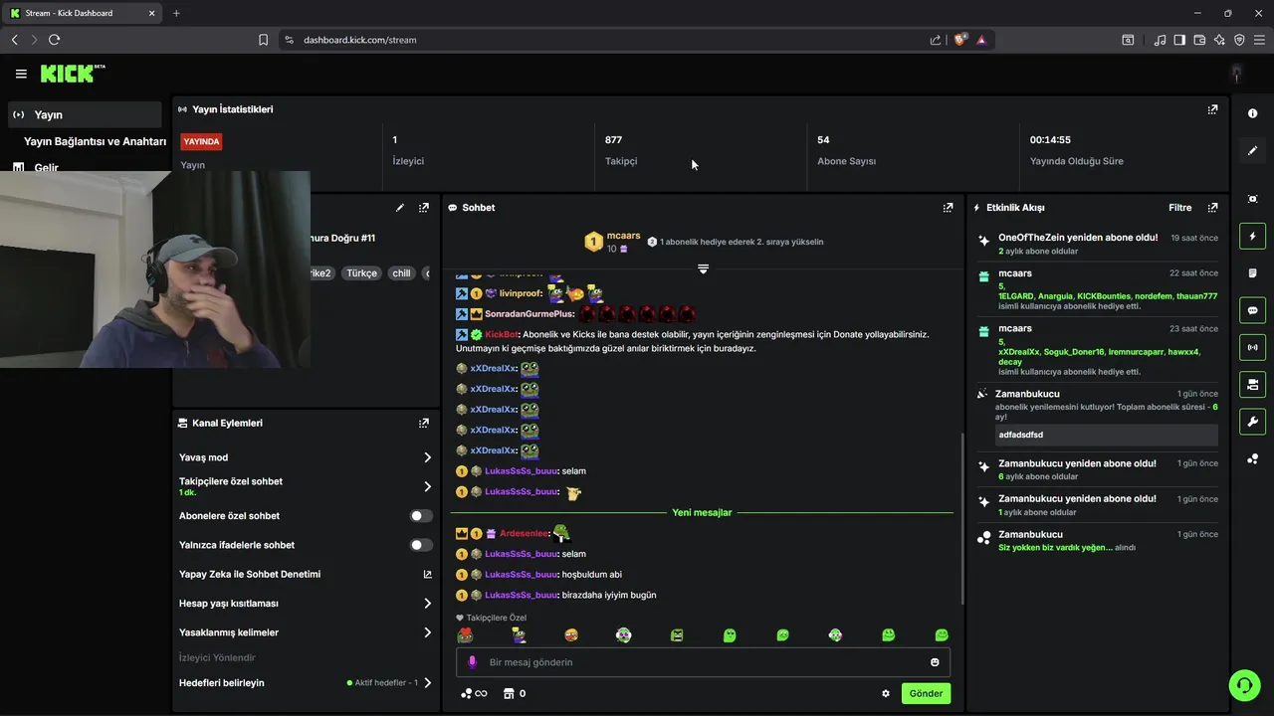Image resolution: width=1274 pixels, height=716 pixels.
Task: Toggle the broadcast signal sidebar icon
Action: click(x=1252, y=347)
